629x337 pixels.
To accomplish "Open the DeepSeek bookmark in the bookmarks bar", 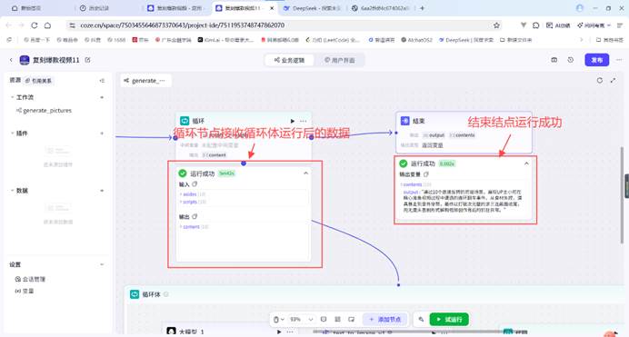I will (465, 40).
